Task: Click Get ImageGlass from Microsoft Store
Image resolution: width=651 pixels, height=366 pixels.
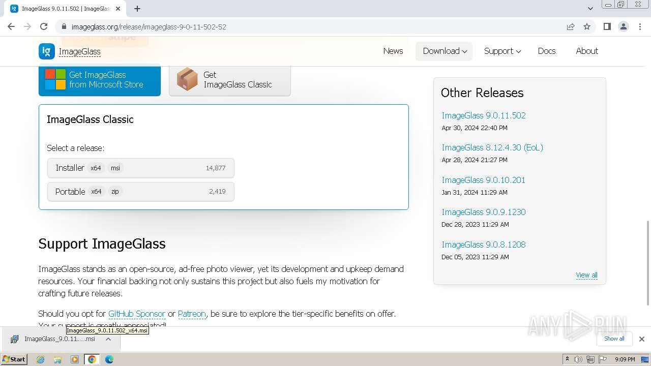Action: [x=100, y=80]
